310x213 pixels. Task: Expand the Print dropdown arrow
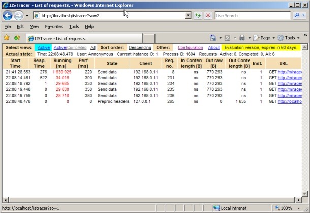(x=250, y=38)
